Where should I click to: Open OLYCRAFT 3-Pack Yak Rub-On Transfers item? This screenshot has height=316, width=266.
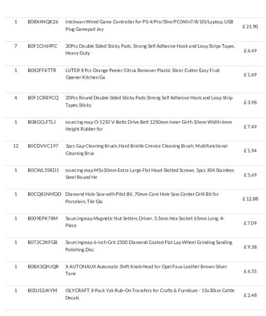[150, 294]
